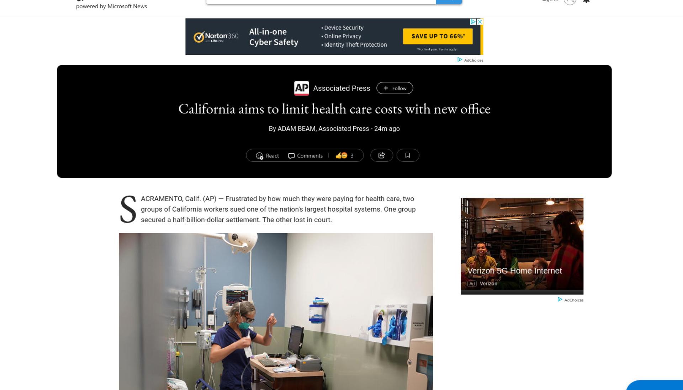Open the Verizon 5G Home Internet ad

(x=522, y=246)
